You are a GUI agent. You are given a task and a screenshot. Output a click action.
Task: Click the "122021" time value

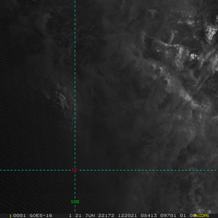(x=128, y=215)
